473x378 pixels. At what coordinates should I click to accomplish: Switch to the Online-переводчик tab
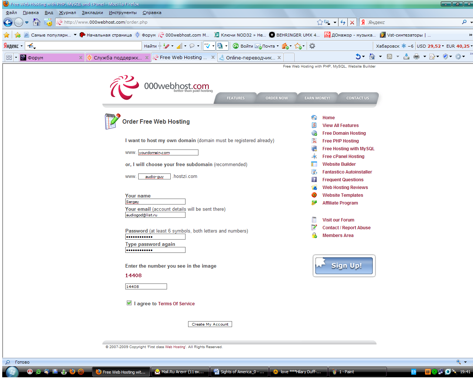pos(250,58)
